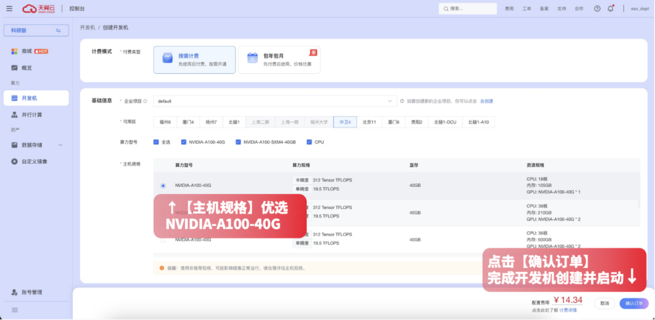
Task: Click the info icon next to 企业项目 label
Action: [x=146, y=101]
